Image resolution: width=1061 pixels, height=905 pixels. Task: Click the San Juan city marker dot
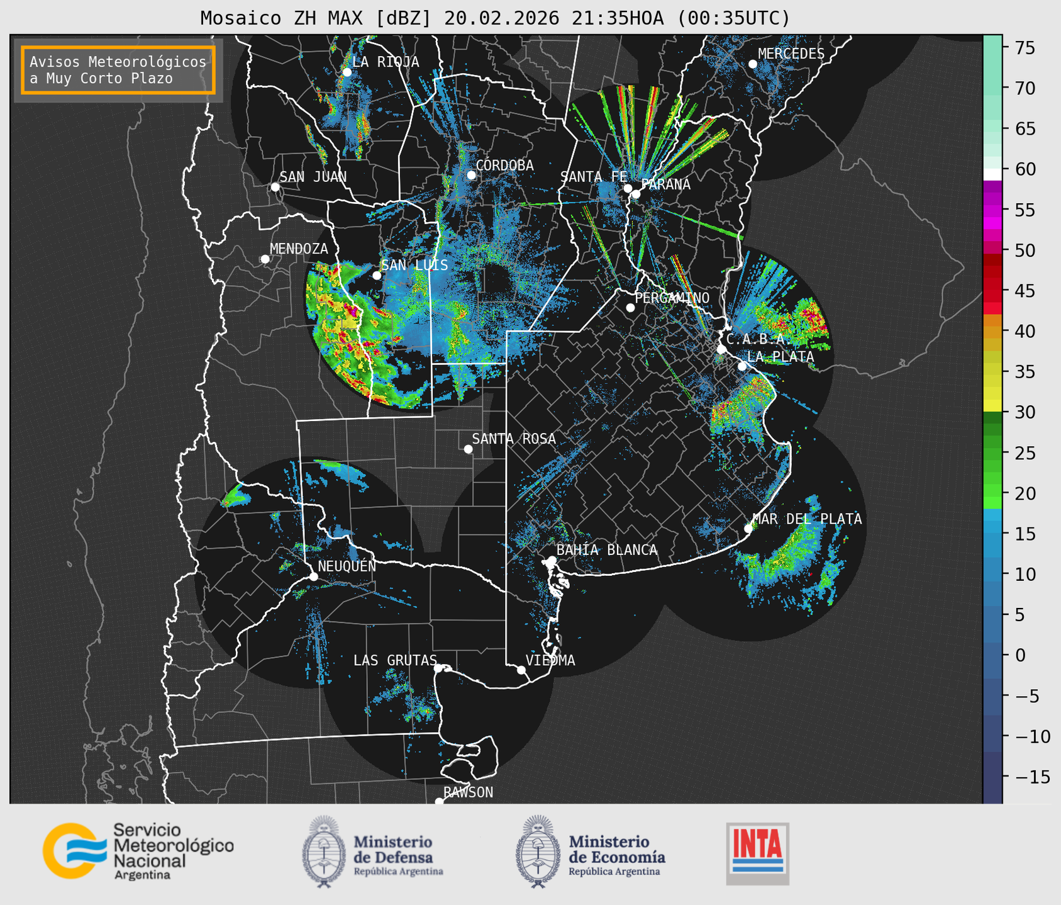pos(275,187)
